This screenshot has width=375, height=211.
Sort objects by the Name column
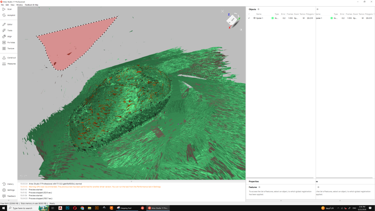(x=259, y=14)
